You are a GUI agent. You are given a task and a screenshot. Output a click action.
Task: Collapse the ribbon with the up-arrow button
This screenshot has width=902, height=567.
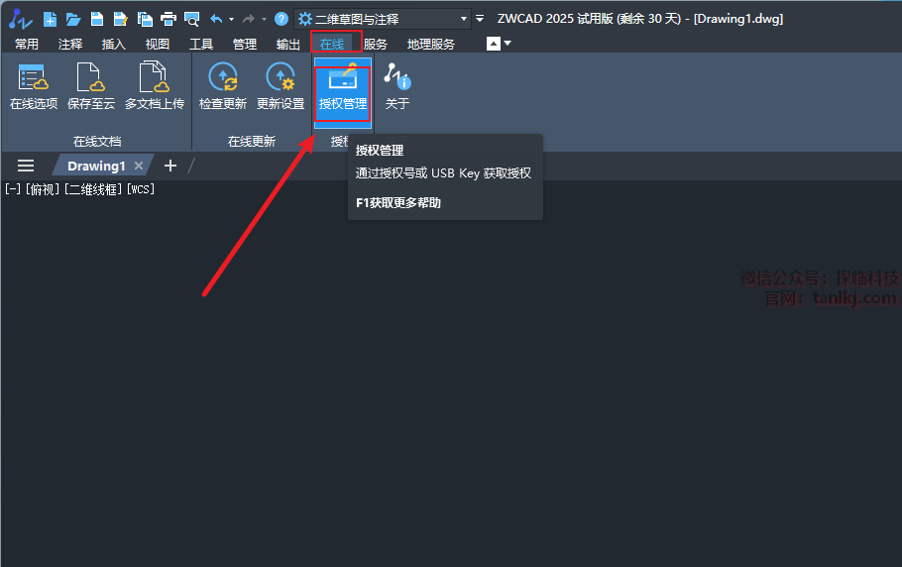tap(494, 44)
